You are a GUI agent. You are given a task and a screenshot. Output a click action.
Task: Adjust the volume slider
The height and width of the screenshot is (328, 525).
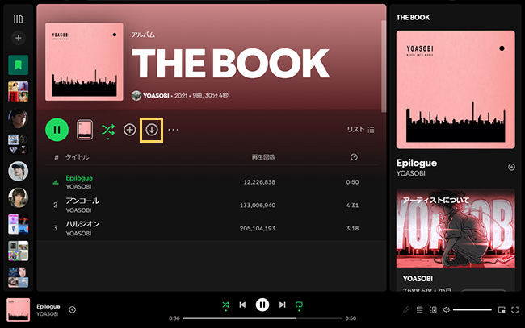pos(472,310)
